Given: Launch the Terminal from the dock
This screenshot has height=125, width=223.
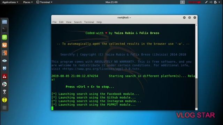Looking at the screenshot, I should point(5,30).
